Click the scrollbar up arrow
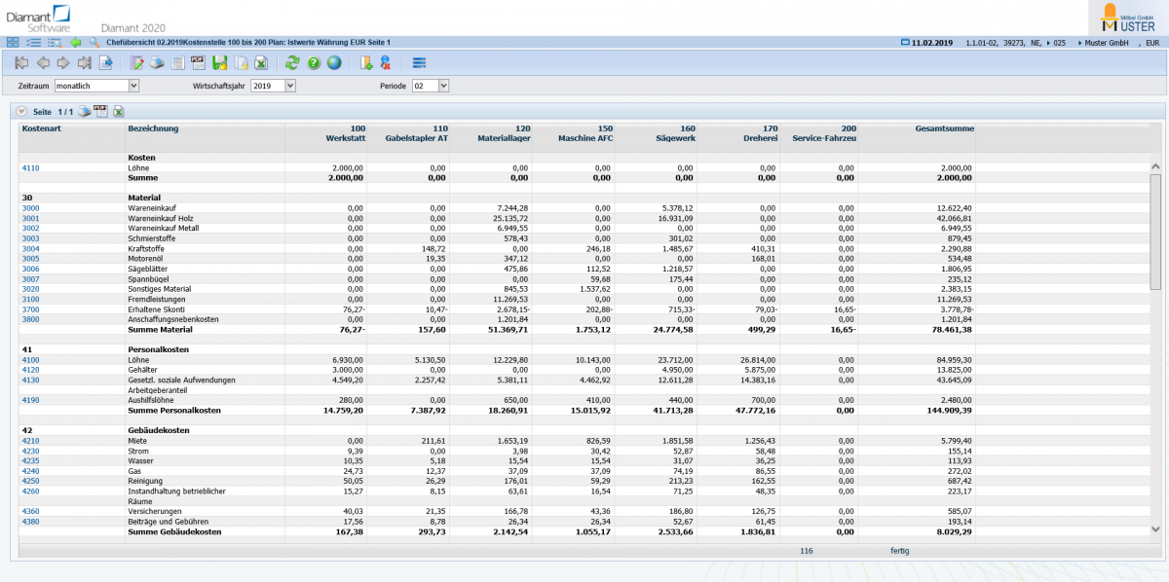This screenshot has height=582, width=1169. coord(1155,167)
